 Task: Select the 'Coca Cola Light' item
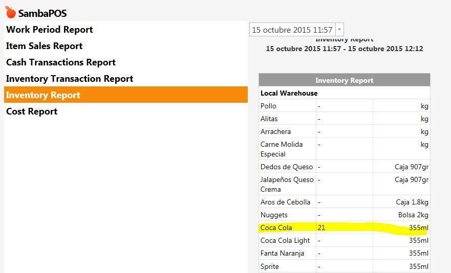[x=285, y=240]
